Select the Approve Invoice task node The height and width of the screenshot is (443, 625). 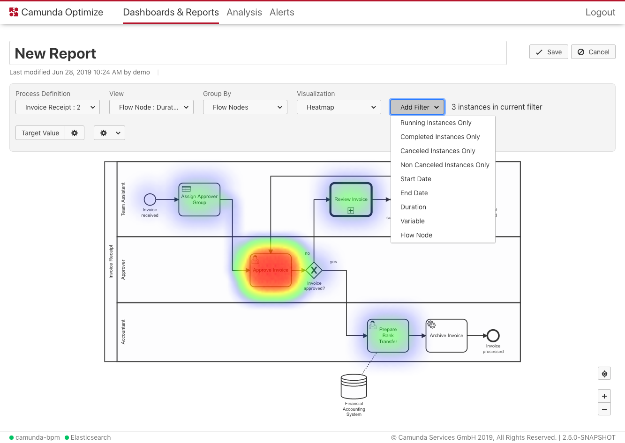(x=271, y=270)
